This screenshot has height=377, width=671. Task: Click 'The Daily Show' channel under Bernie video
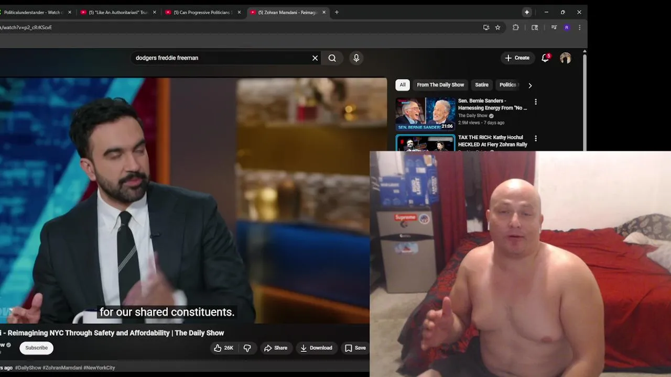[x=473, y=116]
